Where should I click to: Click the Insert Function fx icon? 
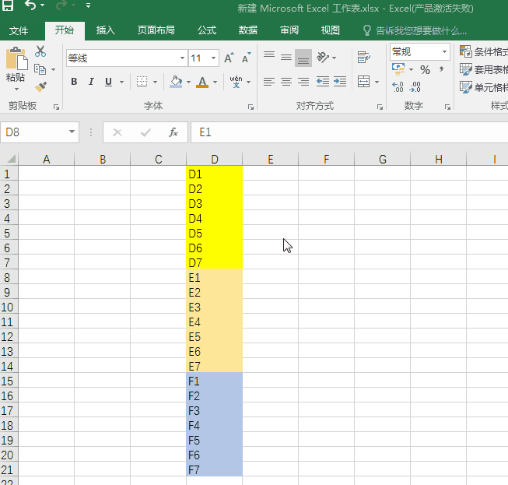[173, 132]
